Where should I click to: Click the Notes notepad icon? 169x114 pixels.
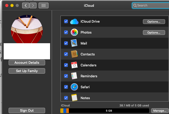(x=74, y=98)
